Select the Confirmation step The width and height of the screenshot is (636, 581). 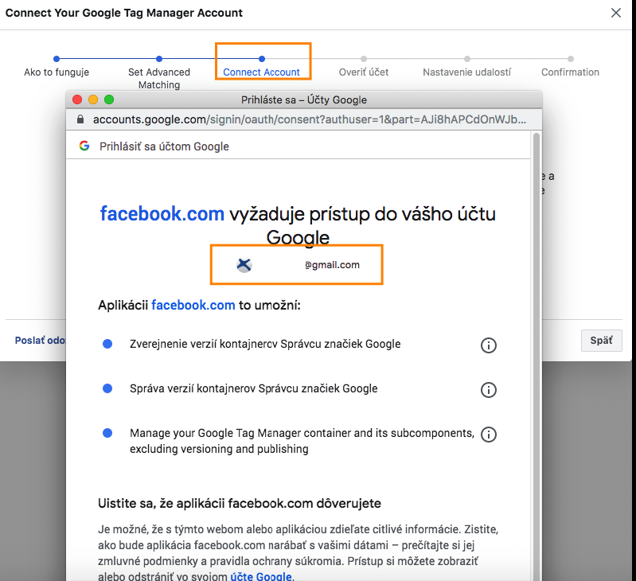pyautogui.click(x=570, y=72)
